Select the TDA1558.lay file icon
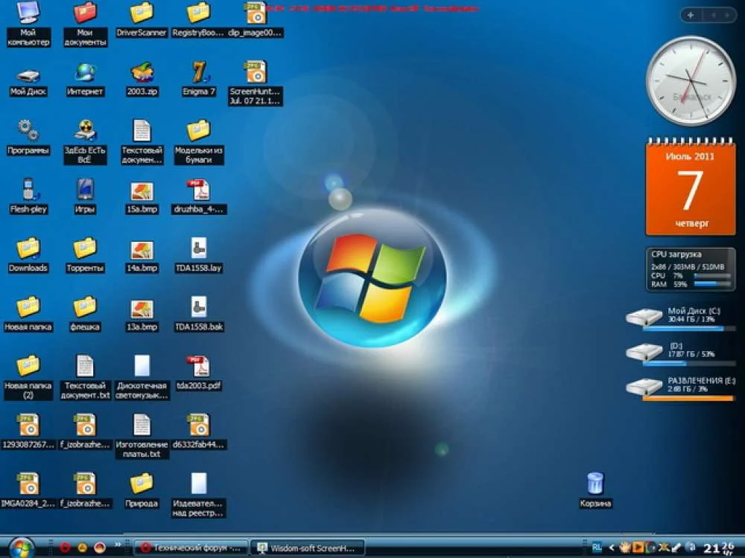745x558 pixels. [x=199, y=255]
